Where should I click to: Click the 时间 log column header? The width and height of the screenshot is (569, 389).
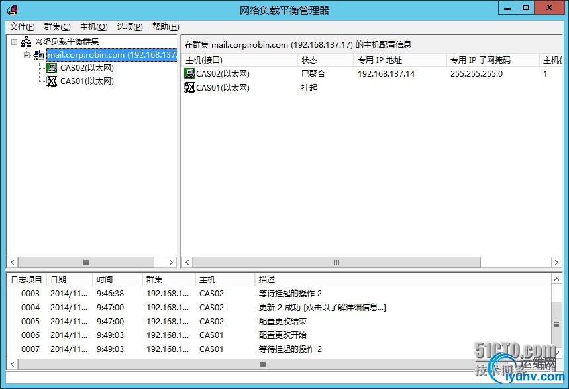[117, 280]
